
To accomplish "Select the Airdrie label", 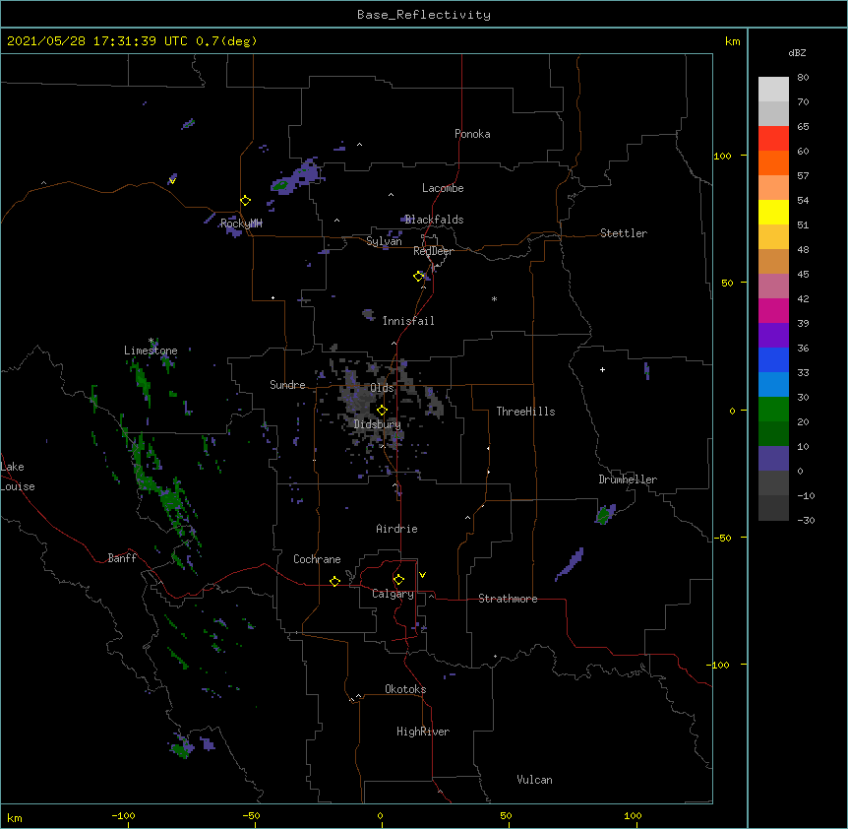I will [x=396, y=529].
